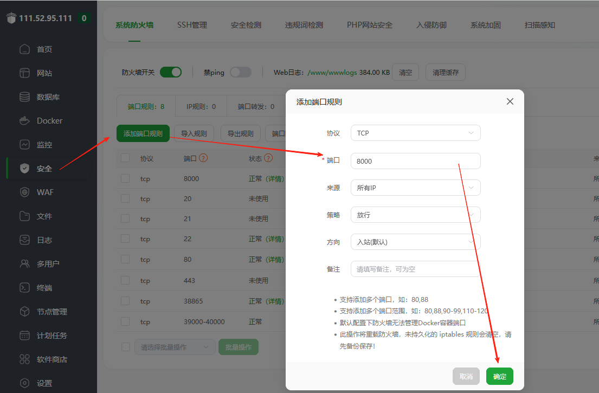Open the 策略 policy dropdown showing 放行
This screenshot has width=599, height=393.
pos(415,214)
